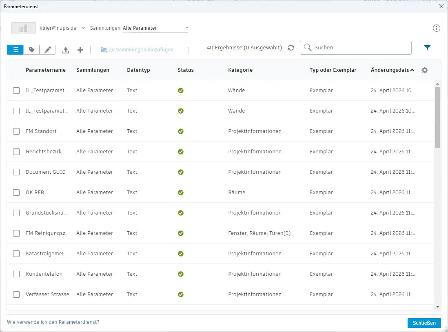This screenshot has height=332, width=448.
Task: Sort by Parametername column header
Action: tap(46, 70)
